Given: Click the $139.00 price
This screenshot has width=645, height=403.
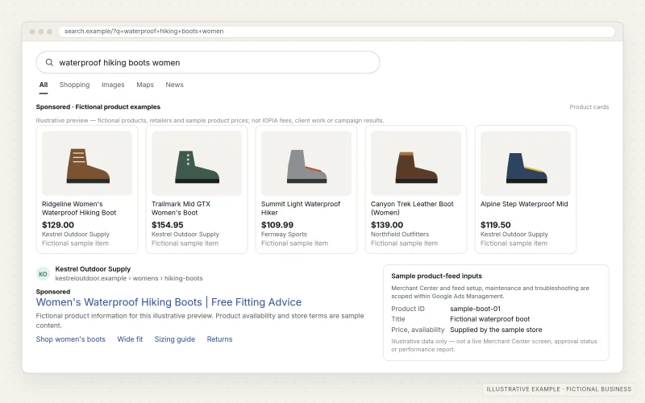Looking at the screenshot, I should point(387,225).
